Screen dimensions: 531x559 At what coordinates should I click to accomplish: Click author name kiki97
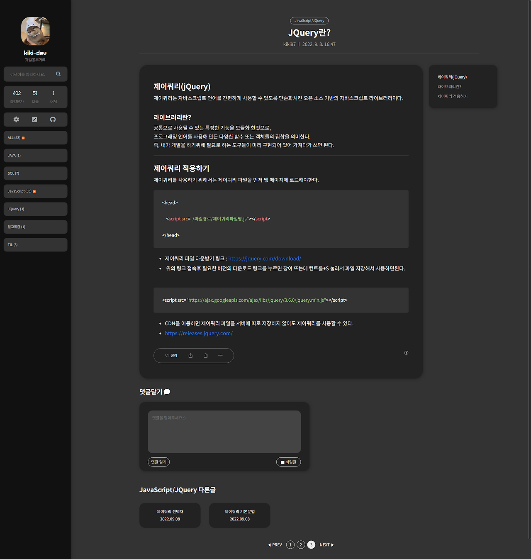point(290,44)
